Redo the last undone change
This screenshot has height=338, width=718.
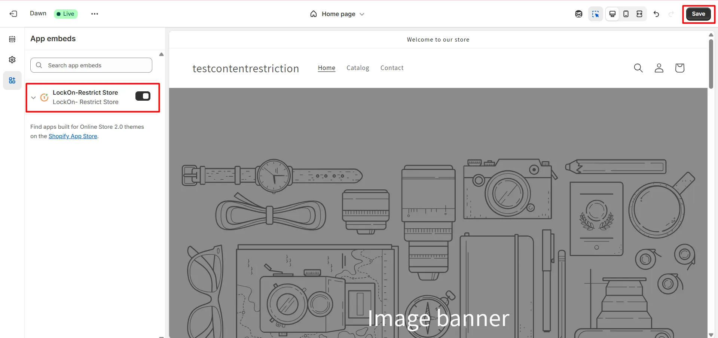(671, 14)
